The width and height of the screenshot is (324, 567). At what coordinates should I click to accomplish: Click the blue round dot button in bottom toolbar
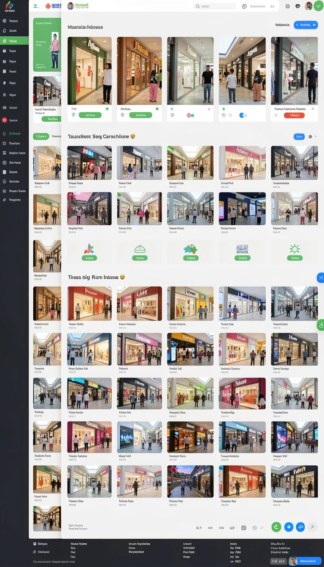(289, 526)
